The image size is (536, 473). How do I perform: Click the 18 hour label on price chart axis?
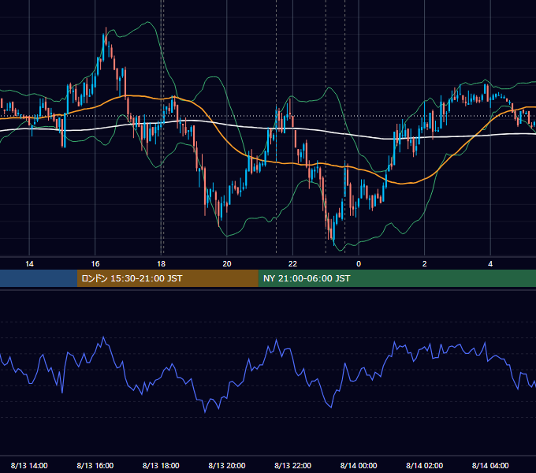point(161,264)
